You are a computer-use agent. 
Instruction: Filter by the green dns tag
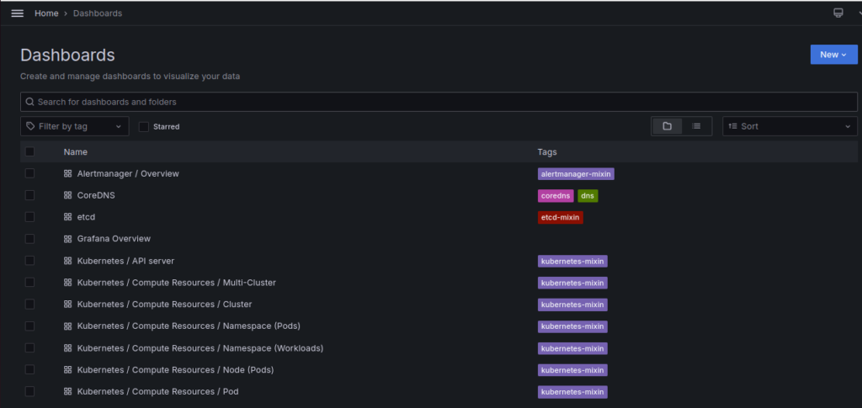click(x=588, y=195)
